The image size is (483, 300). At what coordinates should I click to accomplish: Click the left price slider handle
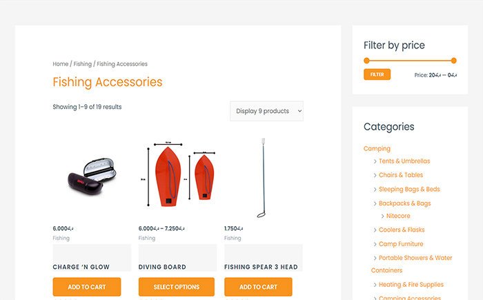pos(366,61)
